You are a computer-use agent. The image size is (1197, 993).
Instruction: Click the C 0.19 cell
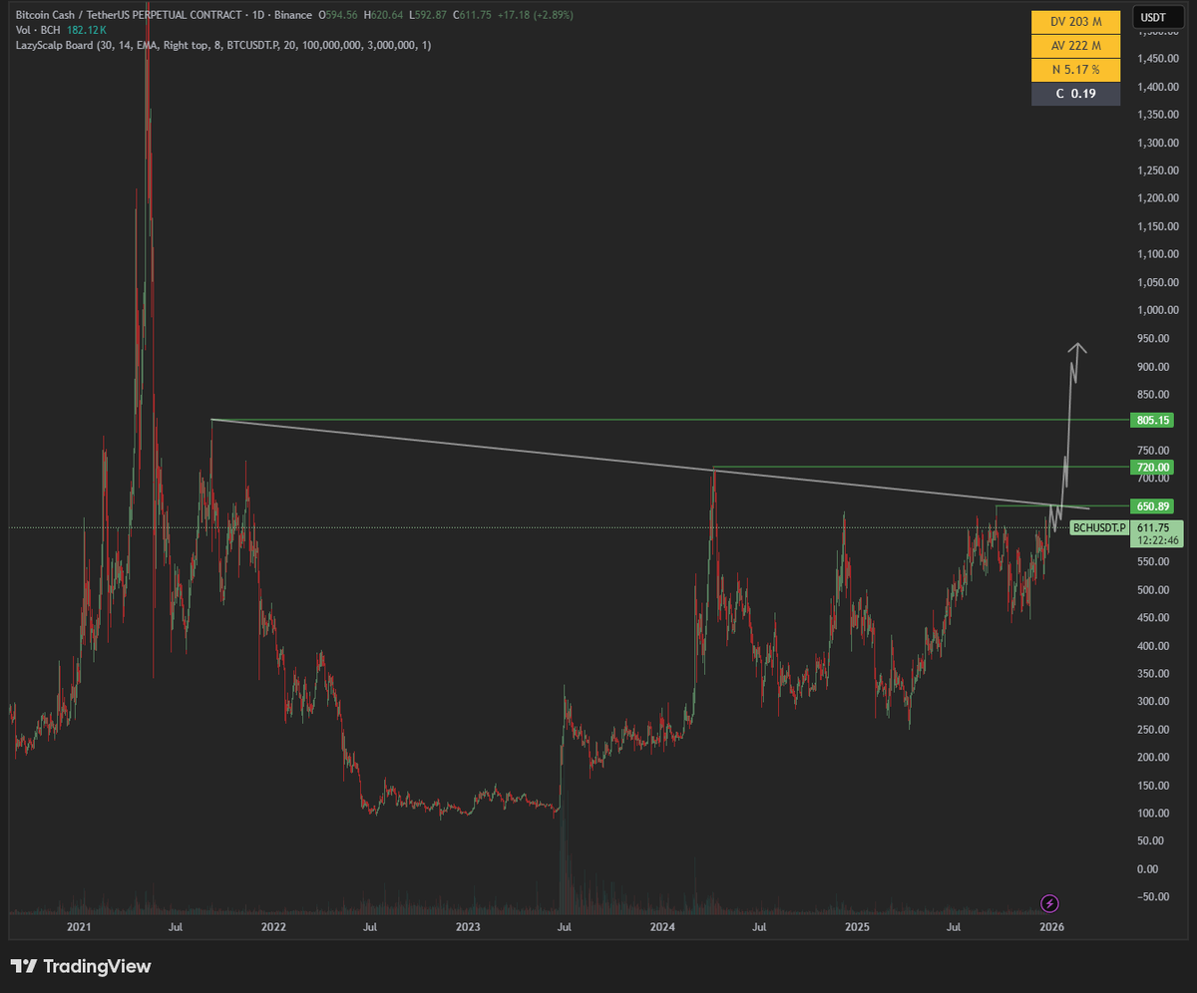(x=1075, y=94)
